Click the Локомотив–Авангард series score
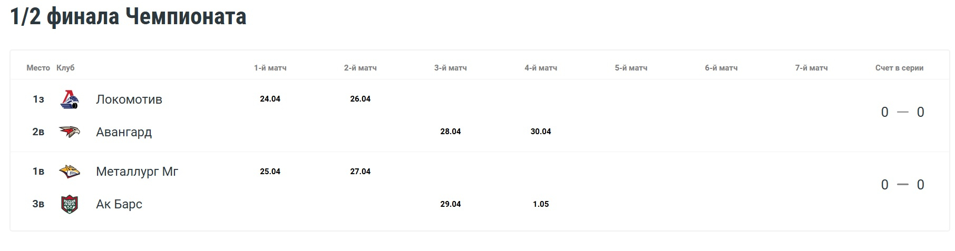This screenshot has width=955, height=251. pyautogui.click(x=902, y=112)
